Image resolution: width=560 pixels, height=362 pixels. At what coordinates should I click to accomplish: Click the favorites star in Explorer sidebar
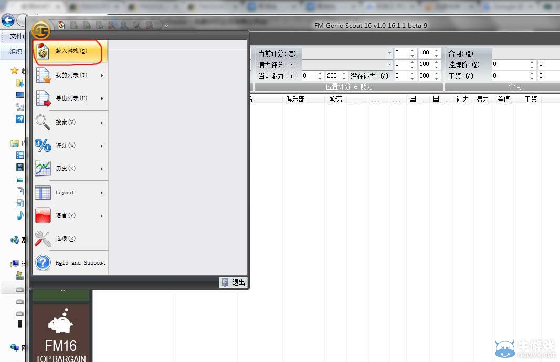(14, 71)
